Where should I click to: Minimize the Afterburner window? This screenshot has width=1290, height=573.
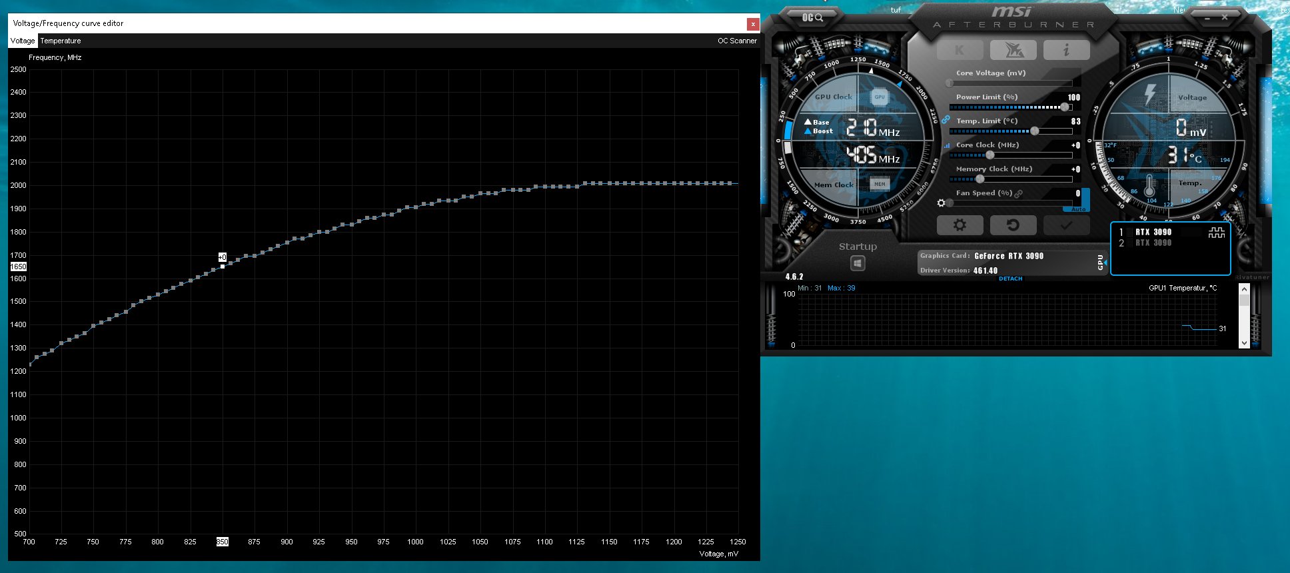point(1207,18)
